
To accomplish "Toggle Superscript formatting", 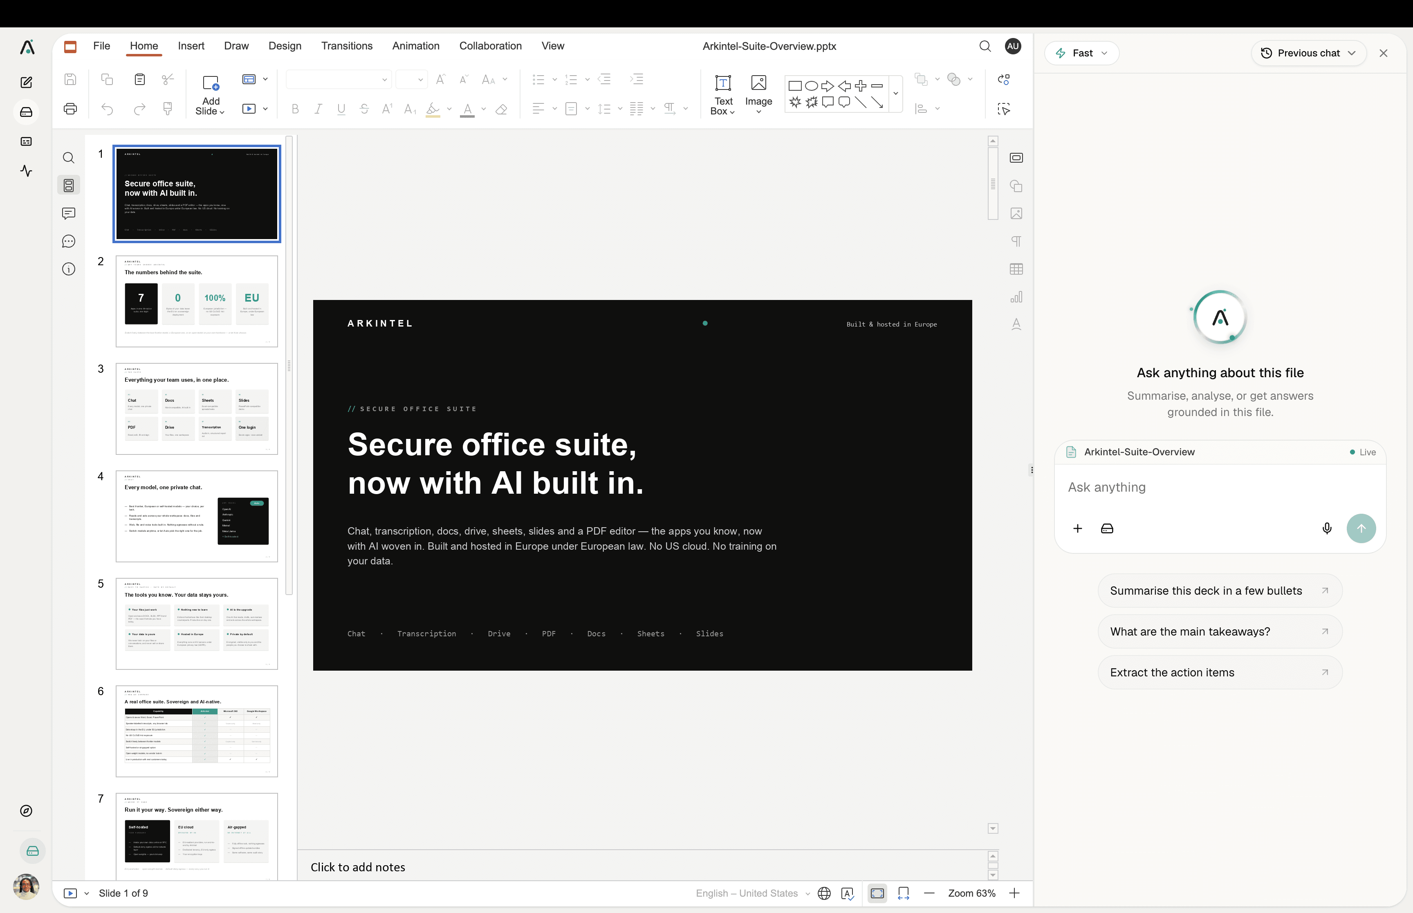I will pos(387,109).
